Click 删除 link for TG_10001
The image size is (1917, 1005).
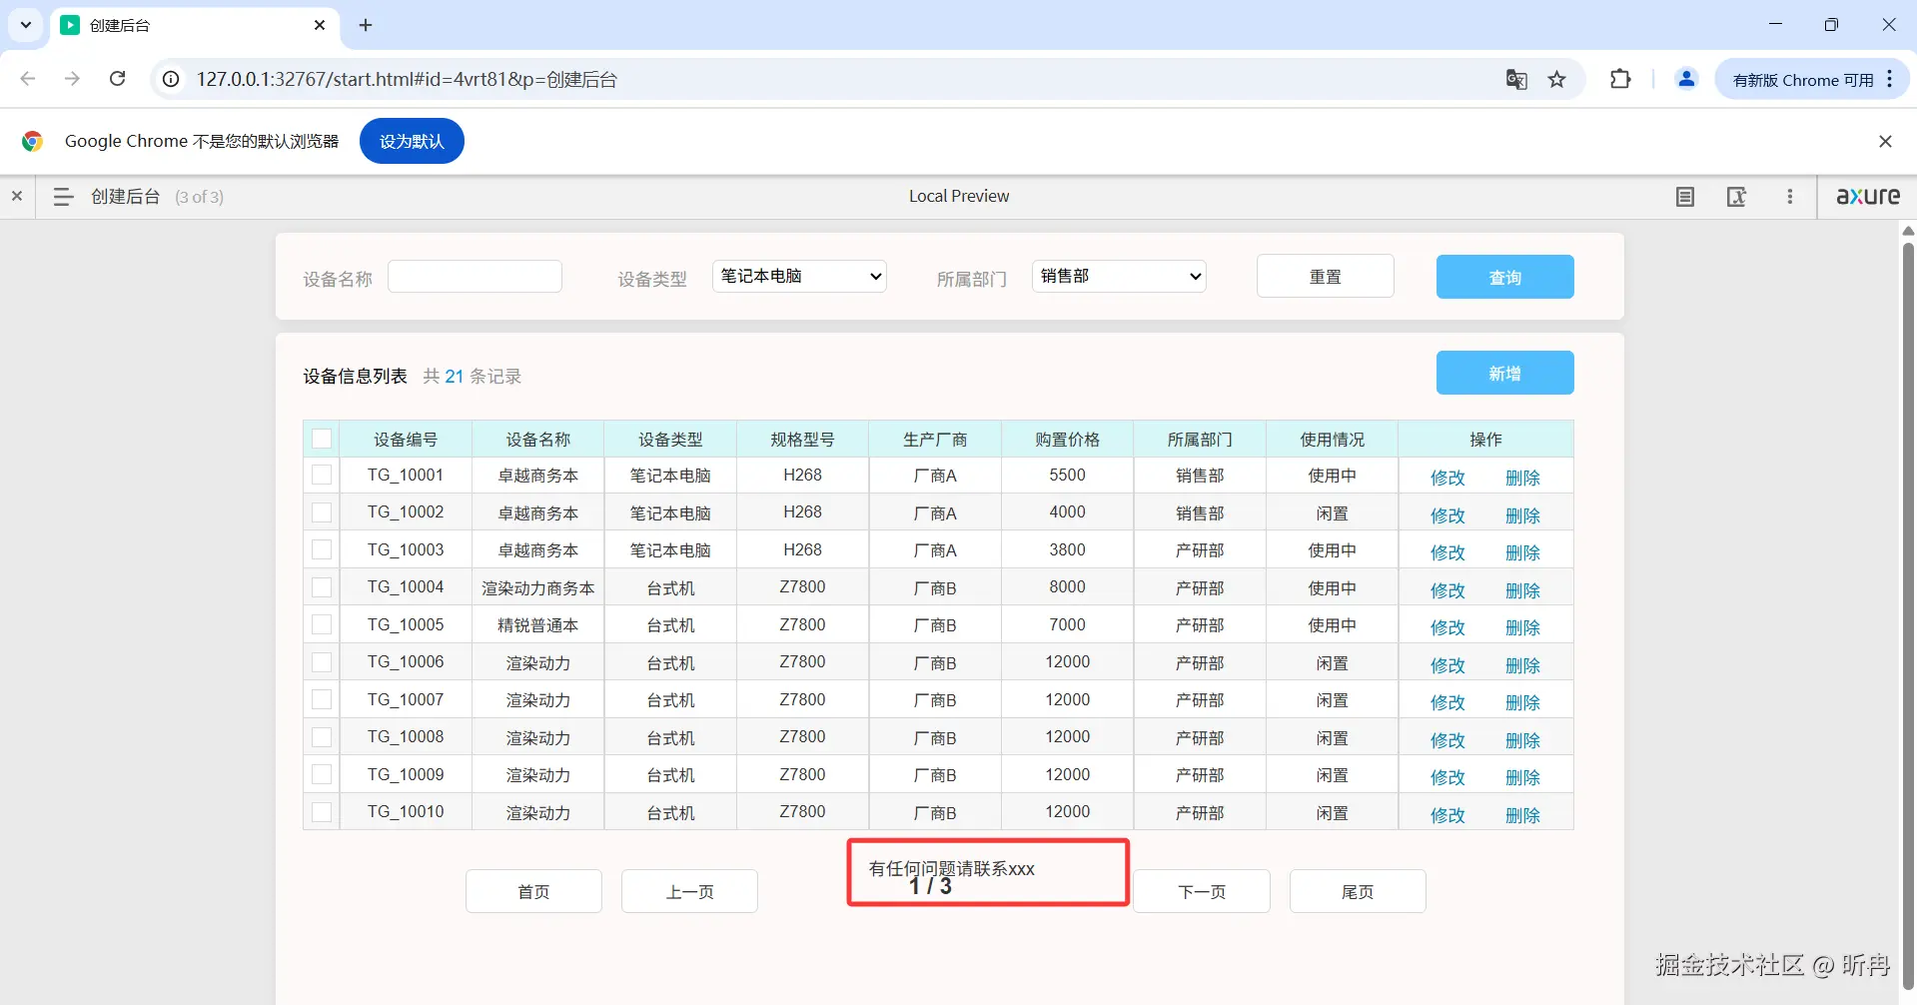click(x=1522, y=478)
